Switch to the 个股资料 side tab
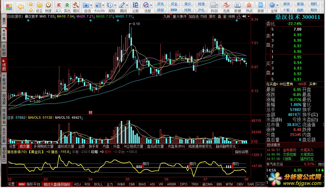Viewport: 326px width, 188px height. coord(4,82)
